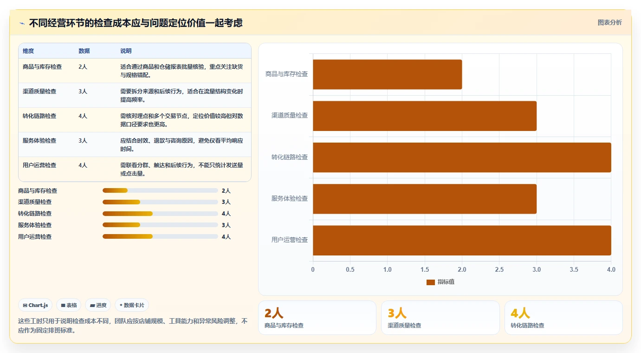641x353 pixels.
Task: Click the lightning icon before the page title
Action: (22, 23)
